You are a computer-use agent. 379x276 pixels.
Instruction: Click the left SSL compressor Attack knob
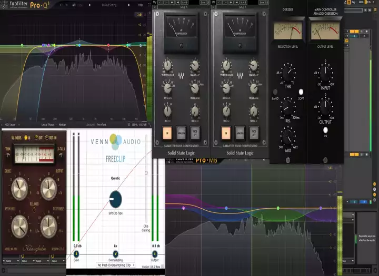(167, 88)
